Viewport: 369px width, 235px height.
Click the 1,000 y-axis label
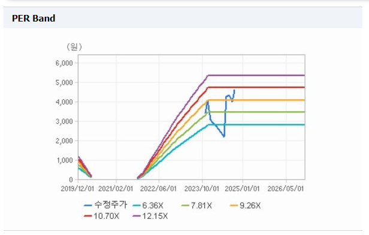pyautogui.click(x=64, y=160)
